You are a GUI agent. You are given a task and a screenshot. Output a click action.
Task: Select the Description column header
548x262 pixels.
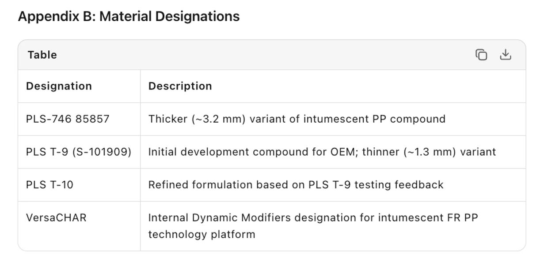[x=180, y=86]
